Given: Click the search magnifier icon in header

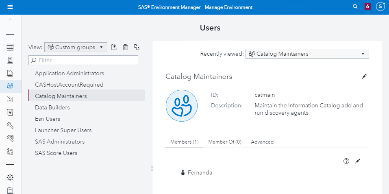Looking at the screenshot, I should pyautogui.click(x=355, y=7).
